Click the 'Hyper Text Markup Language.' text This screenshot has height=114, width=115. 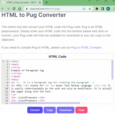tap(74, 86)
